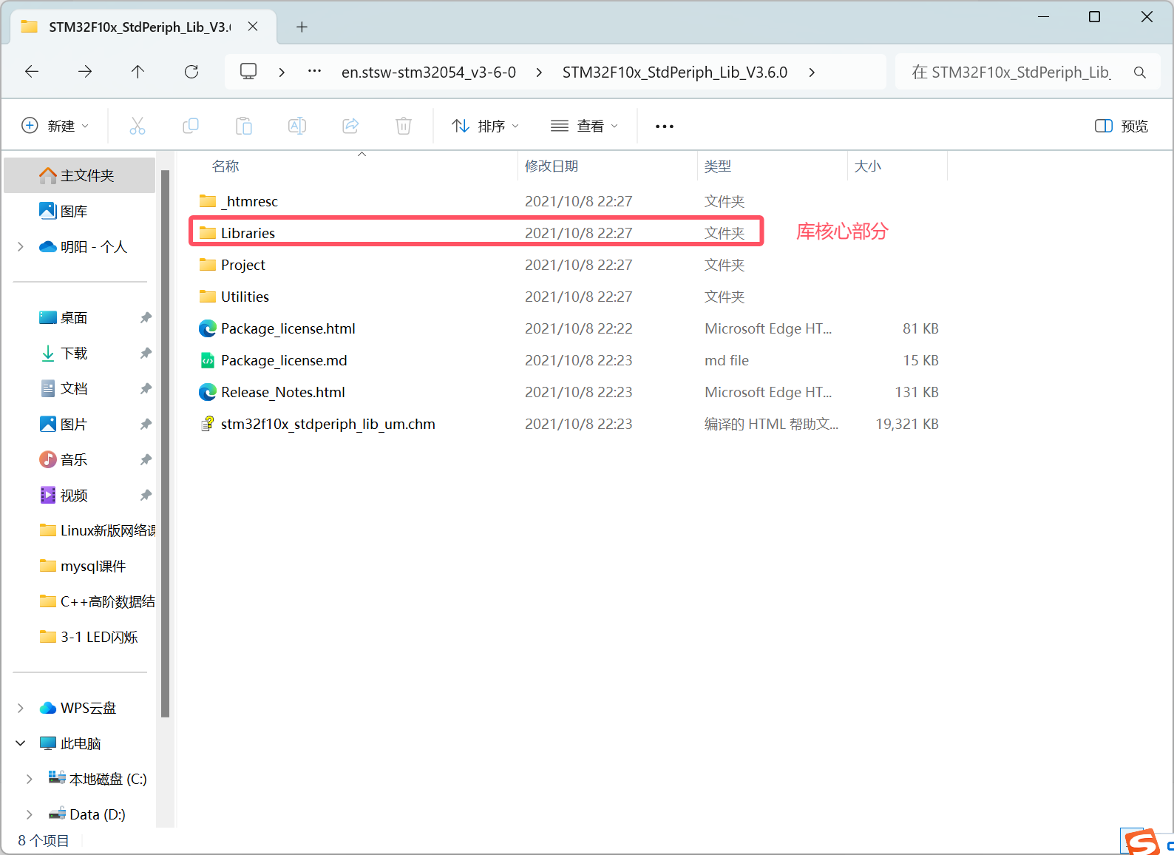Toggle the 预览 preview pane

[1122, 126]
